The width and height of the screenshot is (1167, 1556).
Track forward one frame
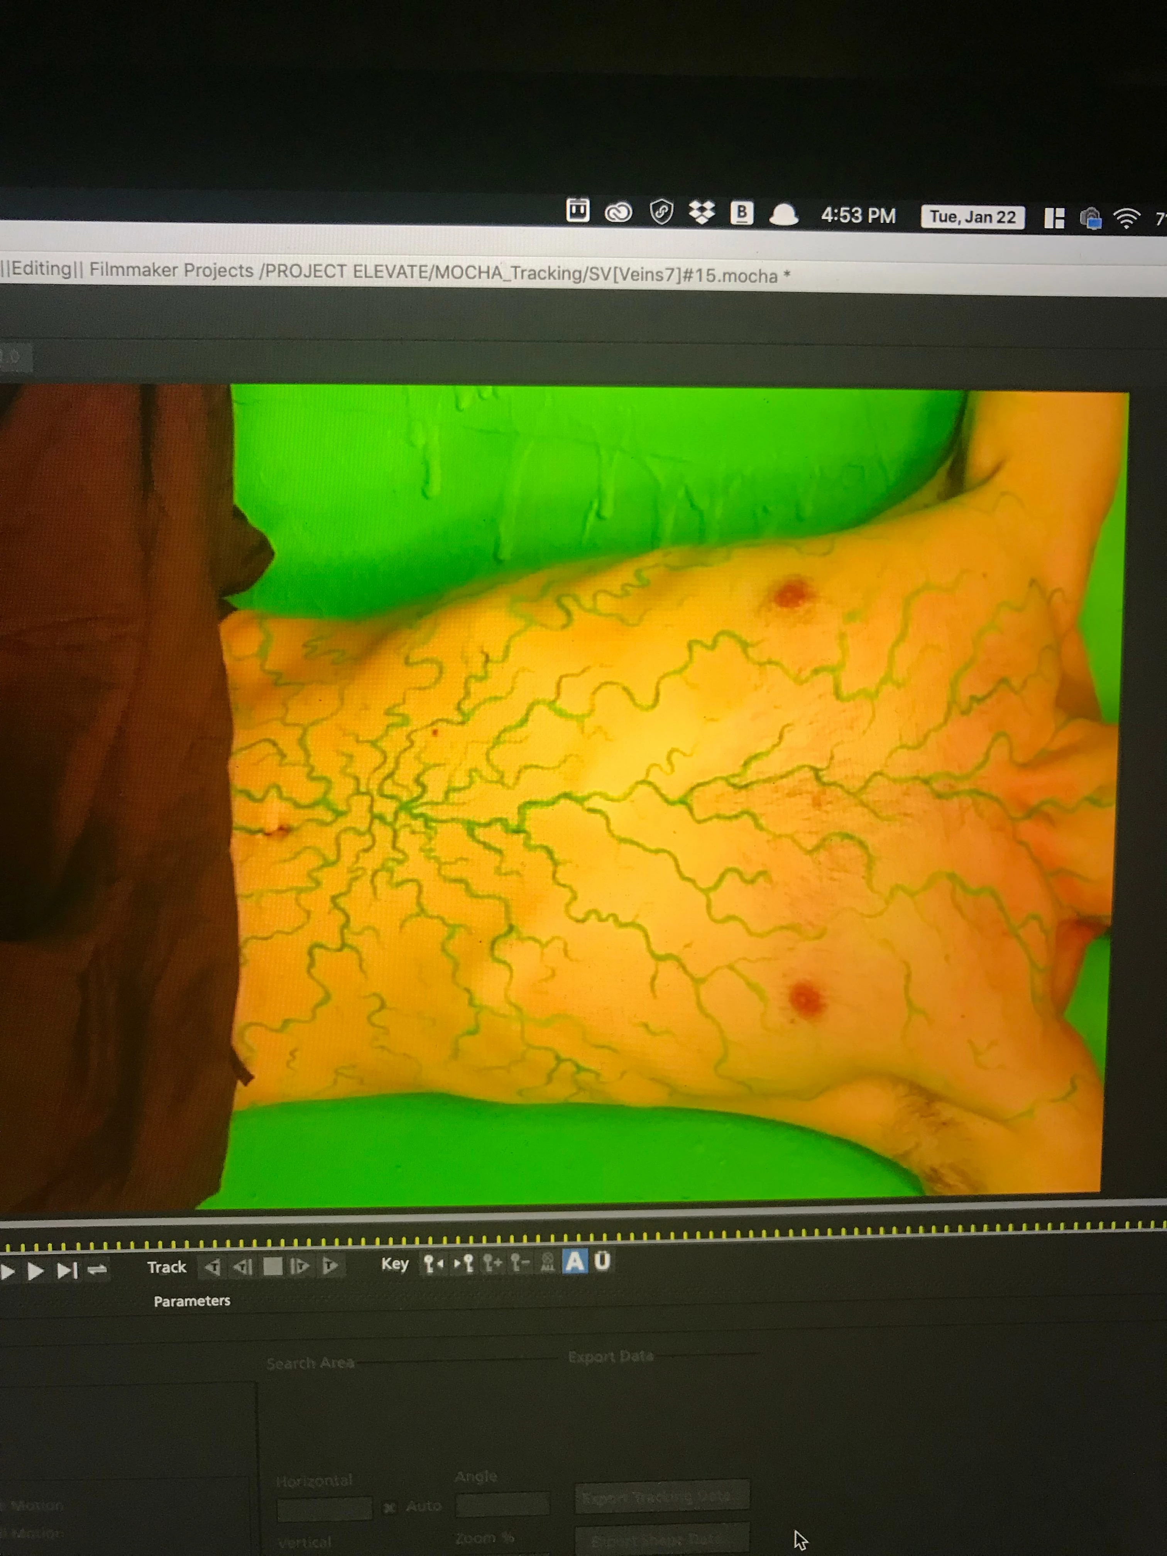click(x=300, y=1267)
